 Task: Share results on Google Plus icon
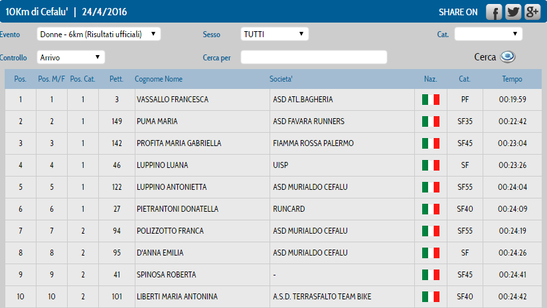point(532,12)
